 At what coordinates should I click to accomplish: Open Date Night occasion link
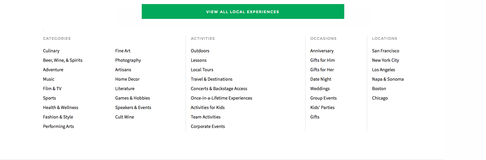click(x=321, y=79)
